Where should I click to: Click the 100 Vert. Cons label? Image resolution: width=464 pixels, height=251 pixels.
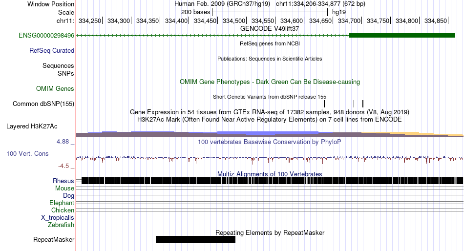click(27, 154)
